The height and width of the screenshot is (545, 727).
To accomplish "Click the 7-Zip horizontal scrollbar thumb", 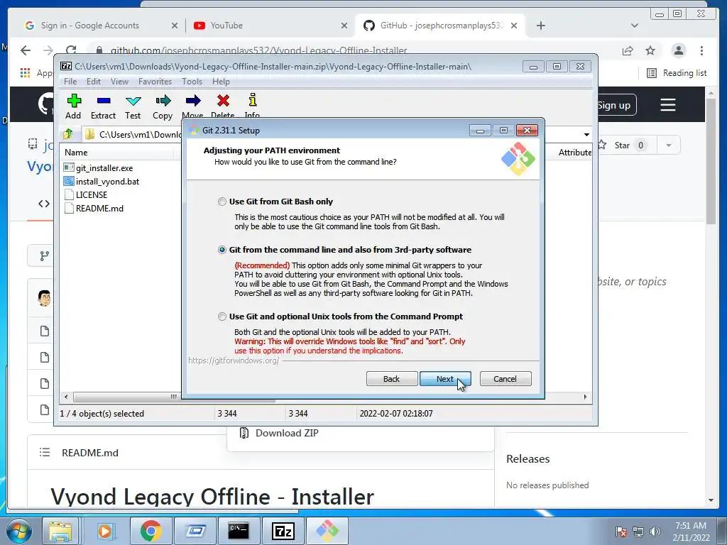I will [174, 397].
